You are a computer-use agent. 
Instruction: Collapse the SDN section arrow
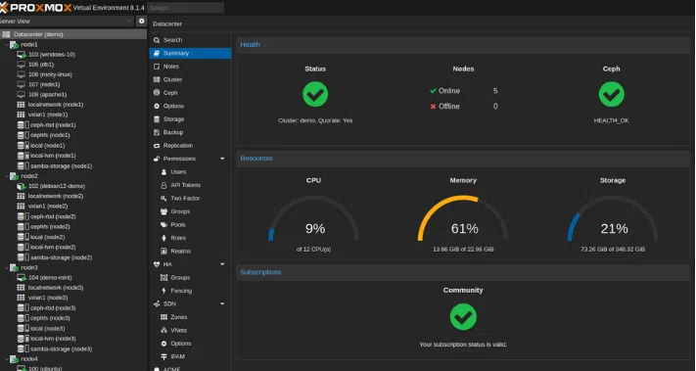(x=222, y=303)
